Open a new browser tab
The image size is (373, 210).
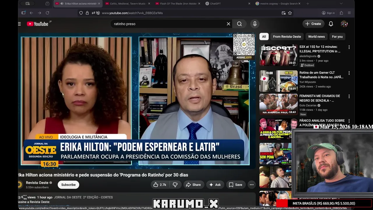308,3
